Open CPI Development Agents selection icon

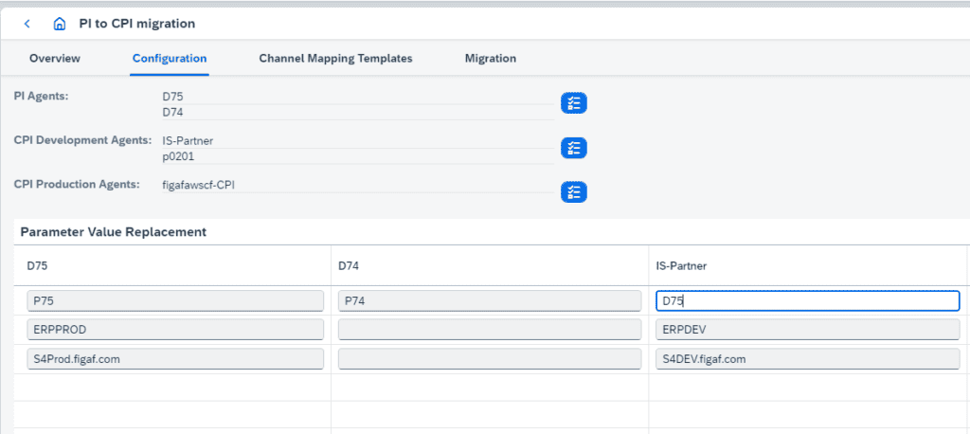573,148
